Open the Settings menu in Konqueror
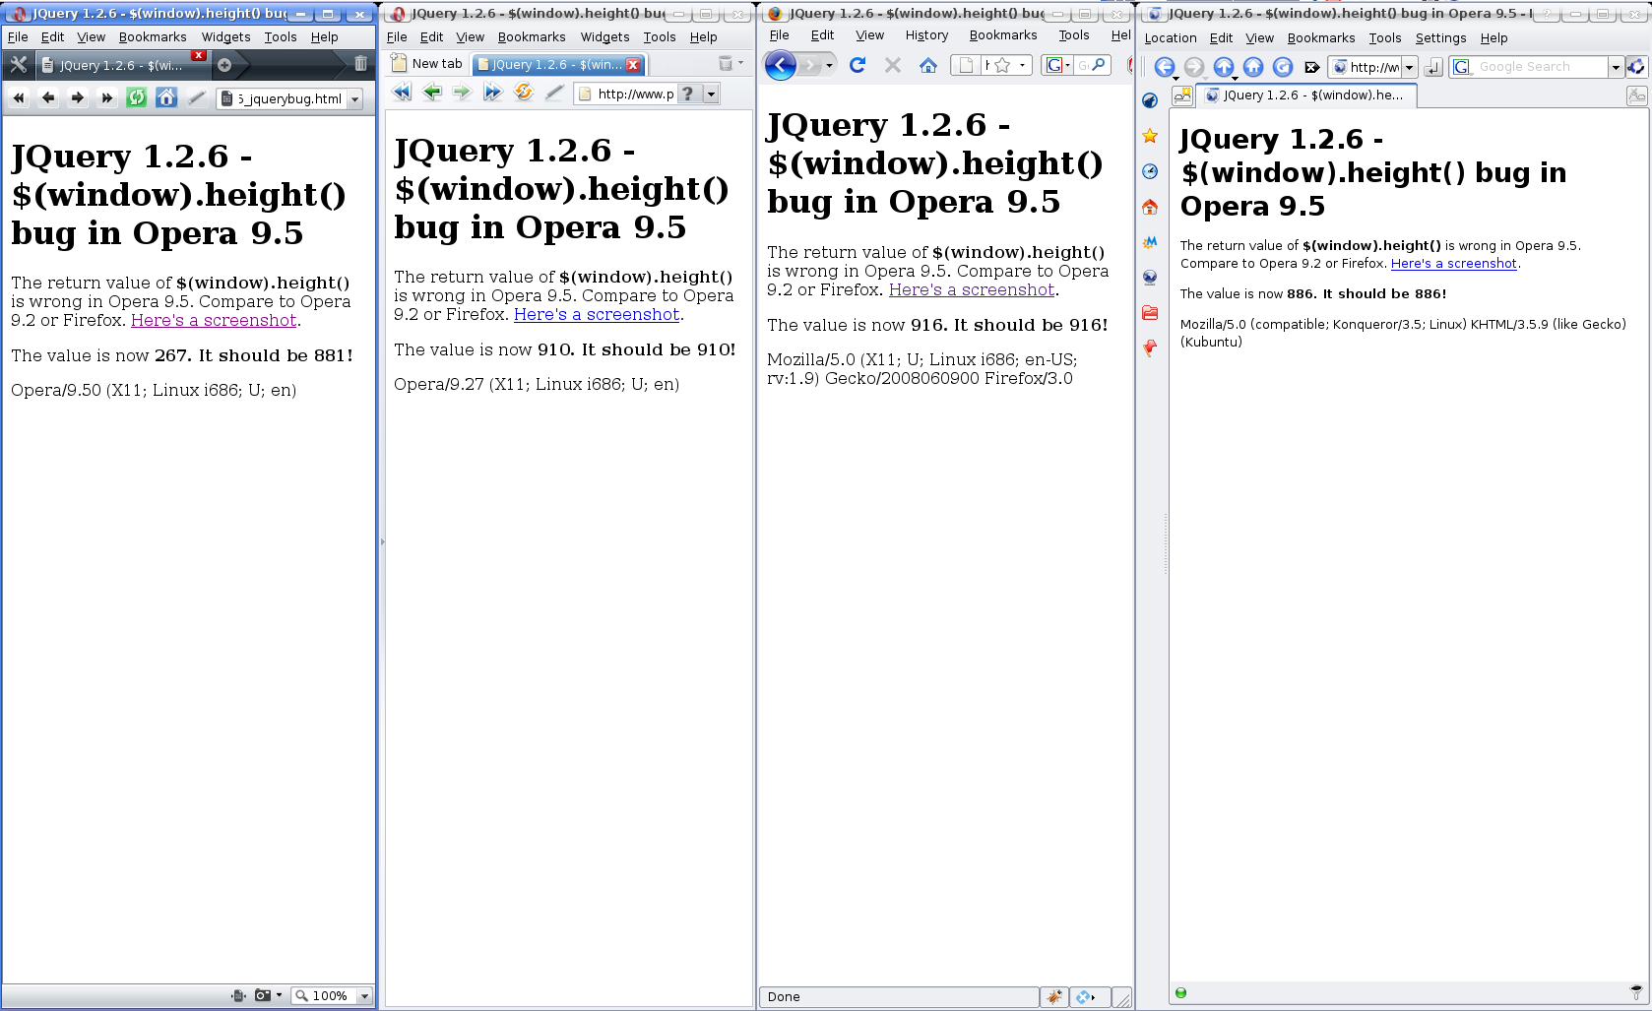Viewport: 1652px width, 1011px height. tap(1440, 37)
